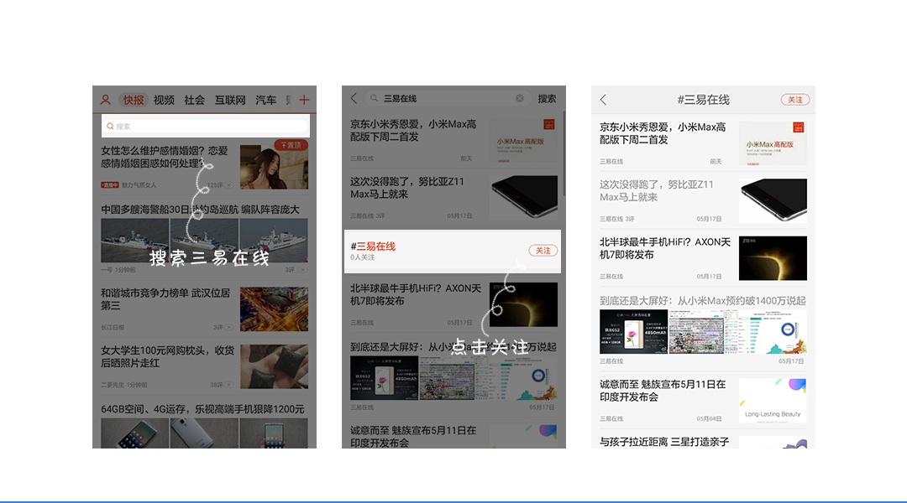
Task: Switch to the 视频 tab
Action: click(164, 100)
